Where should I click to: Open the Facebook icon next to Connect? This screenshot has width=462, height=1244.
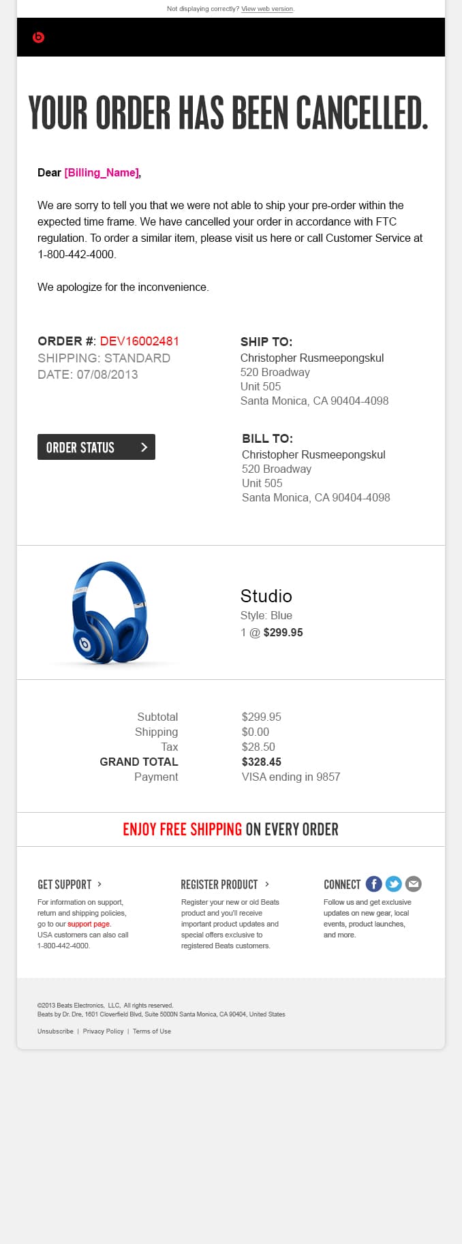(x=373, y=884)
